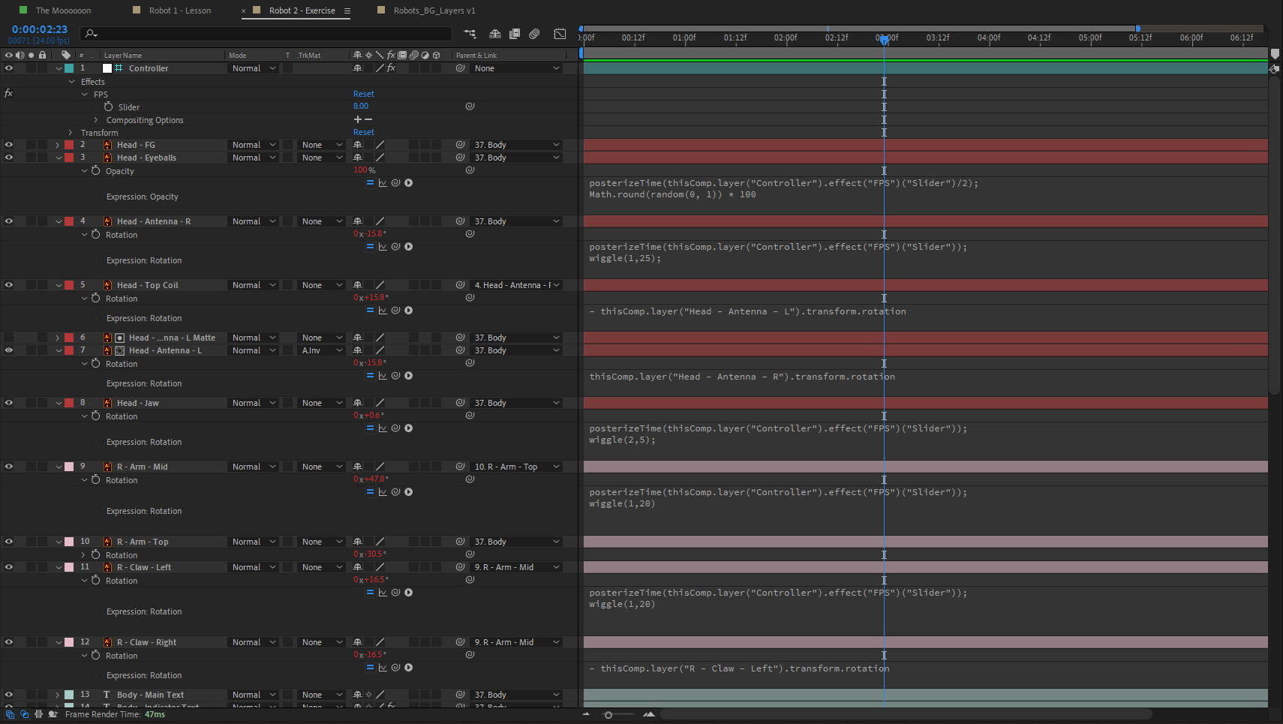Open Parent dropdown for Controller layer
This screenshot has width=1283, height=724.
coord(516,68)
